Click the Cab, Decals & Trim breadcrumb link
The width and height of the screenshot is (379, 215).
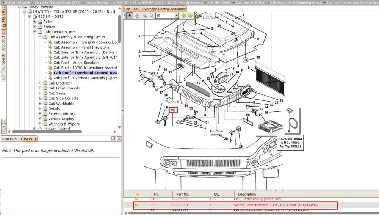[x=250, y=2]
